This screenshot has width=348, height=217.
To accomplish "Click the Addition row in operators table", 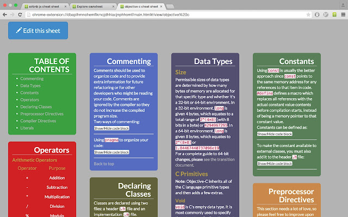I will pyautogui.click(x=42, y=178).
